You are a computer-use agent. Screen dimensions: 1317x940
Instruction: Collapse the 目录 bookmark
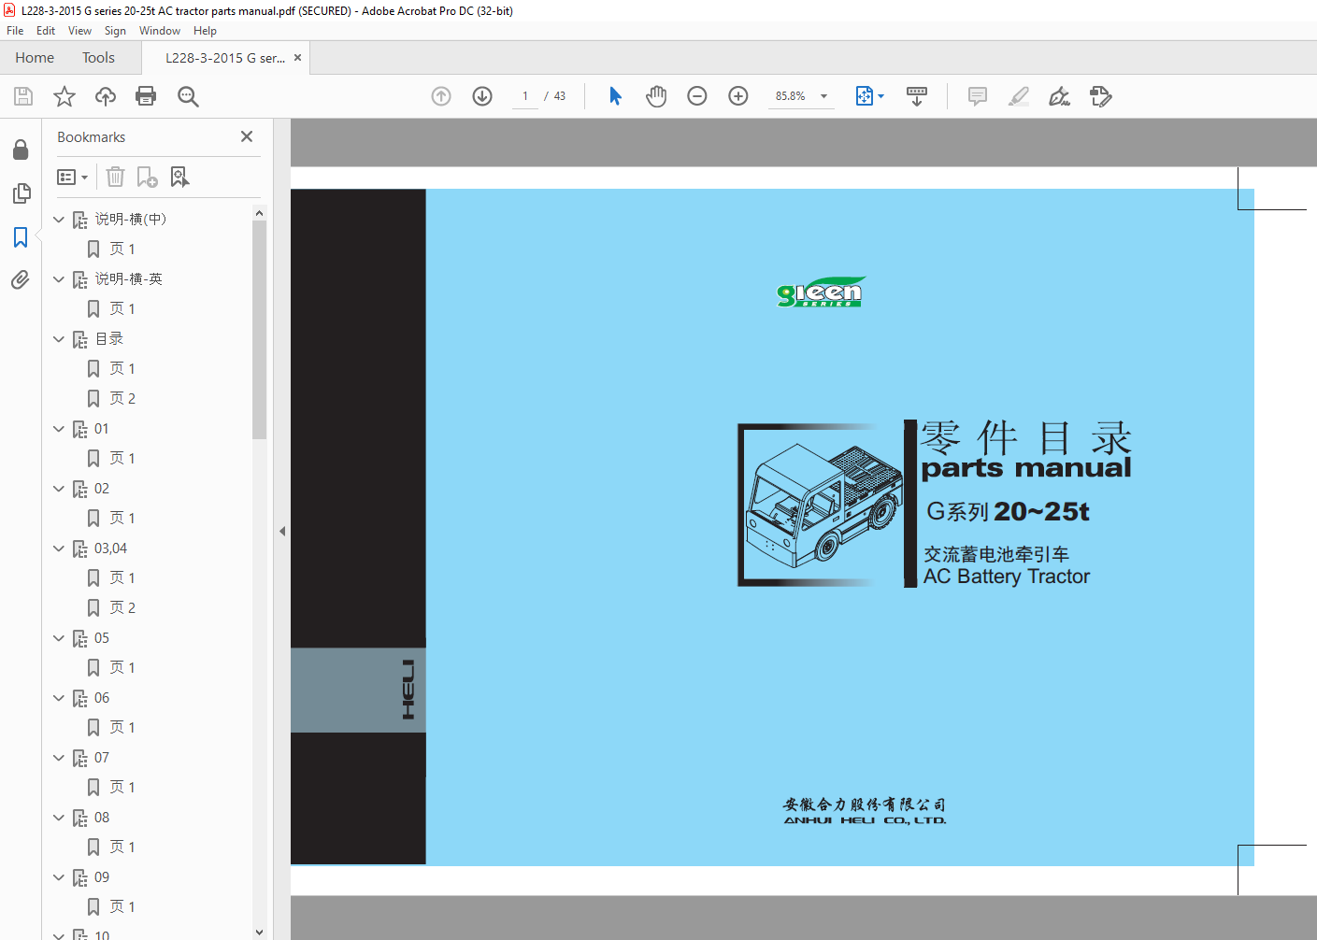click(x=59, y=339)
